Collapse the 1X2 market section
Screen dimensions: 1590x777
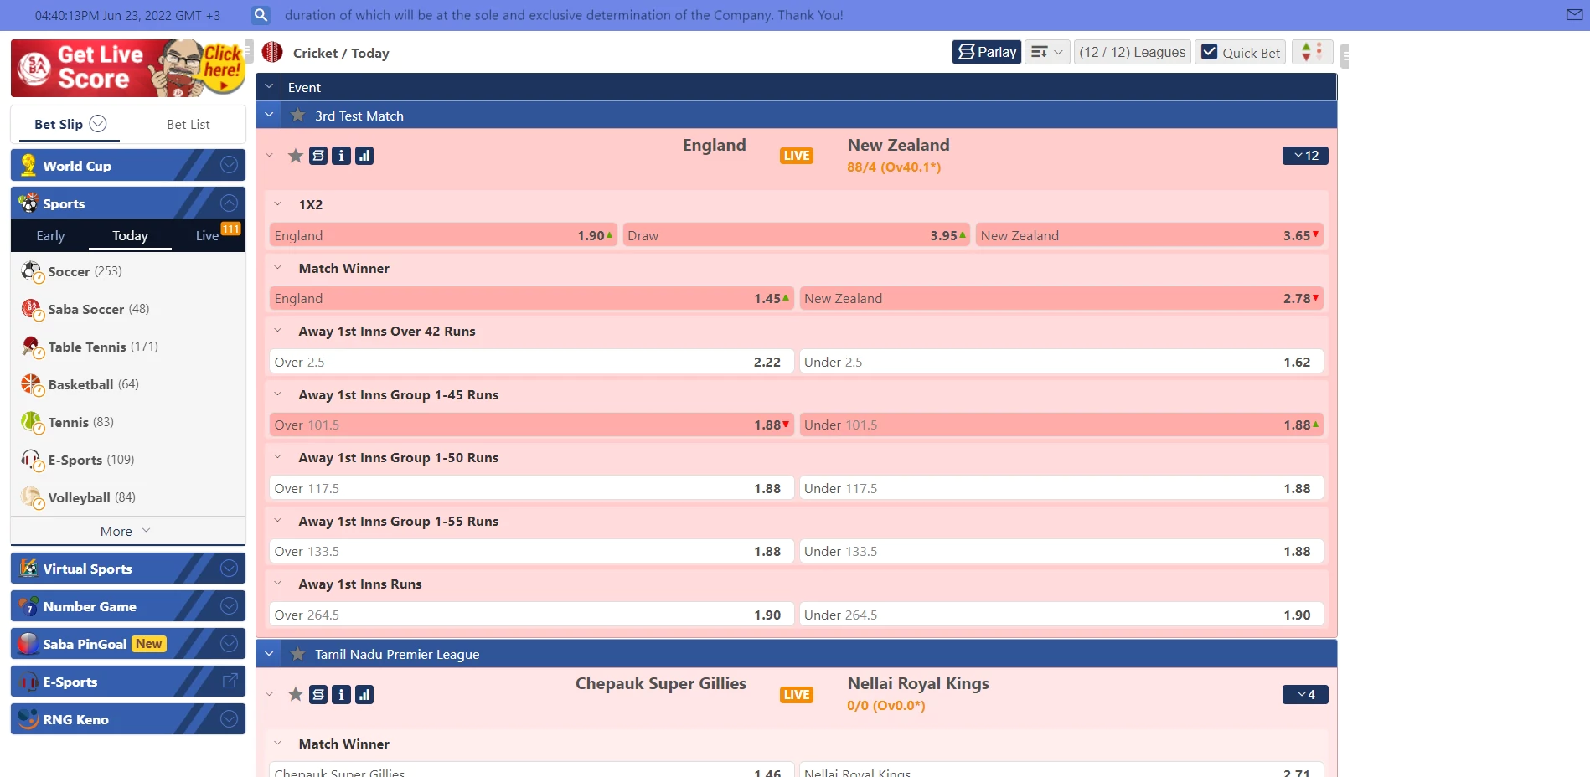click(278, 204)
